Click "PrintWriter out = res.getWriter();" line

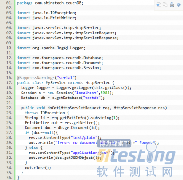[x=62, y=123]
